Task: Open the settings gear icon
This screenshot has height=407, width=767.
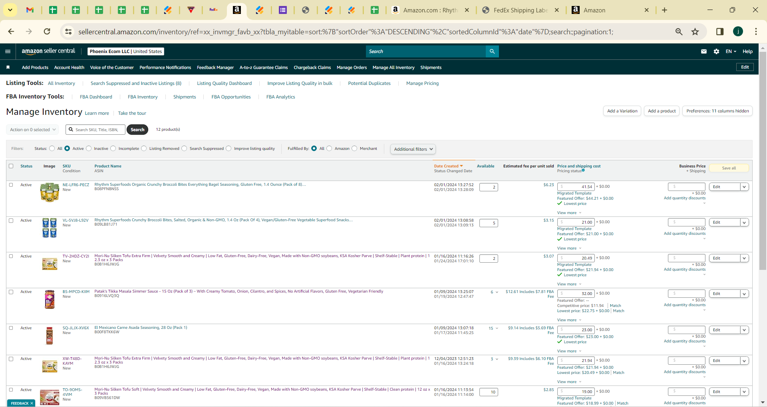Action: pos(716,51)
